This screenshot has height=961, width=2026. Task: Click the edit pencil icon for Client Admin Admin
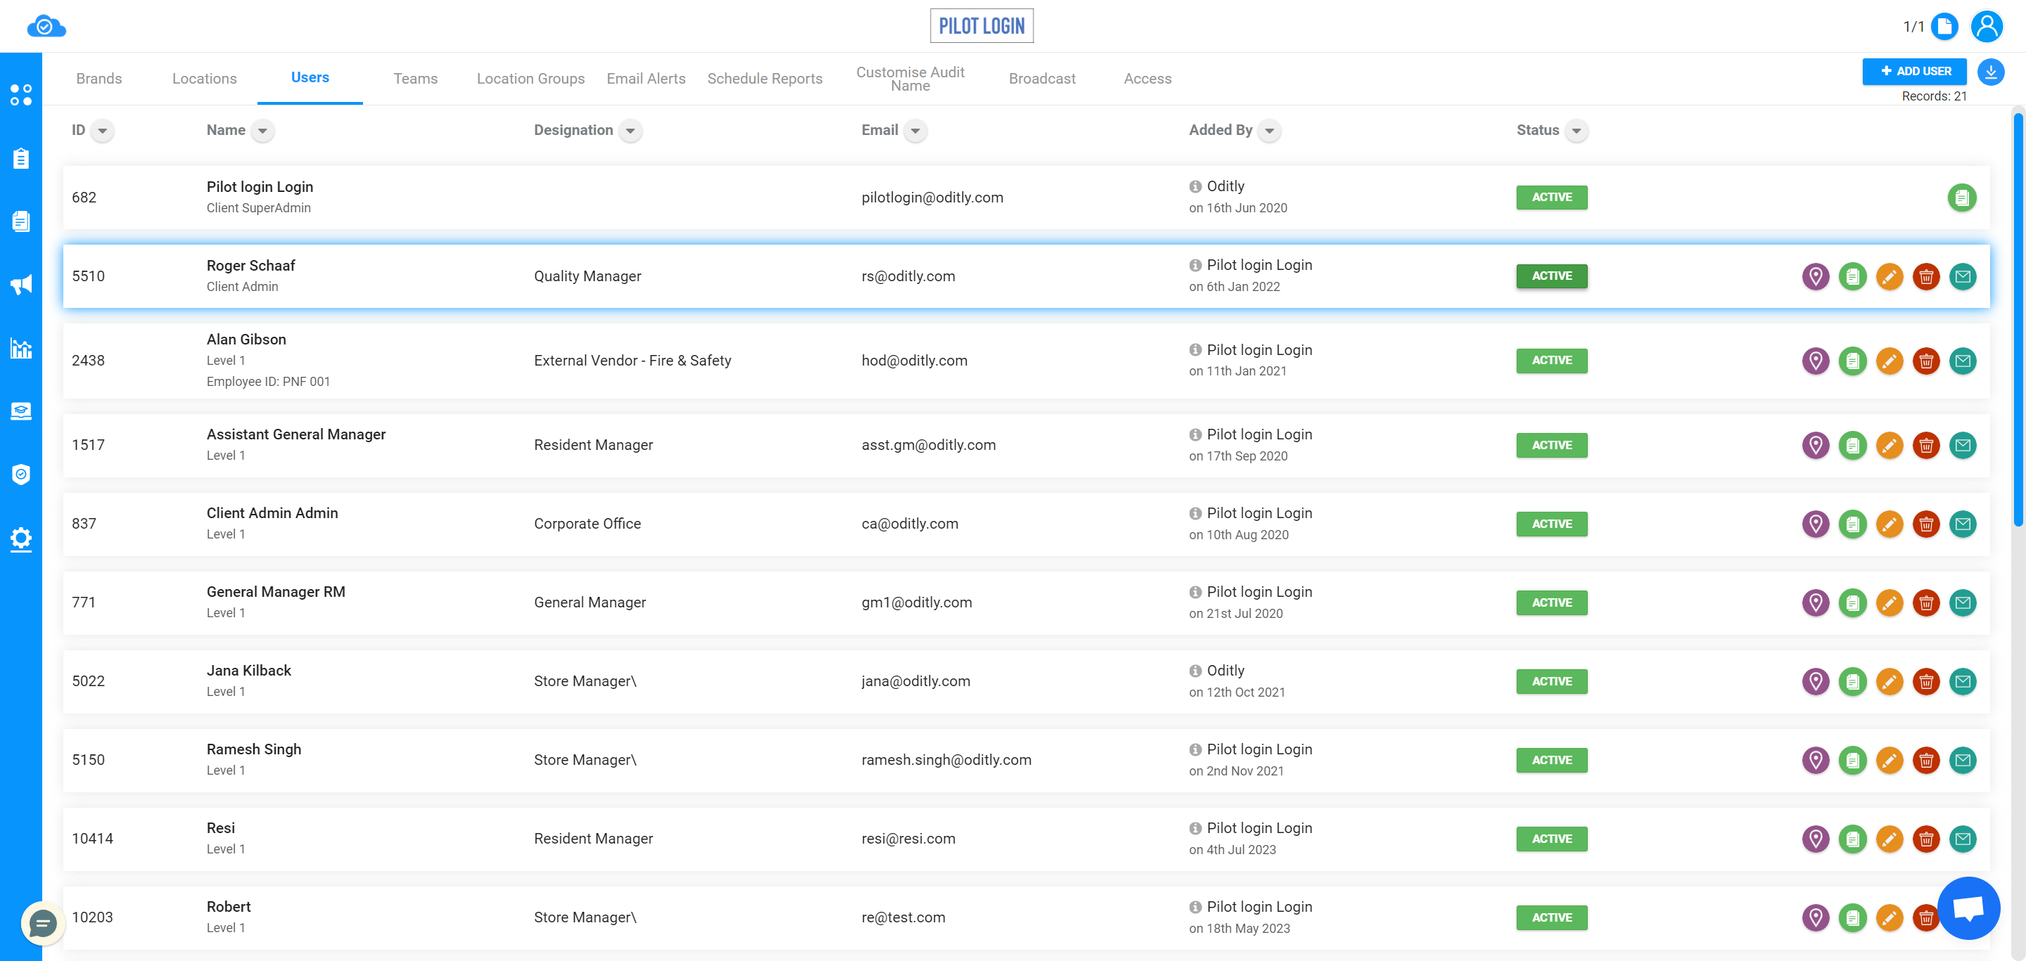[x=1890, y=523]
